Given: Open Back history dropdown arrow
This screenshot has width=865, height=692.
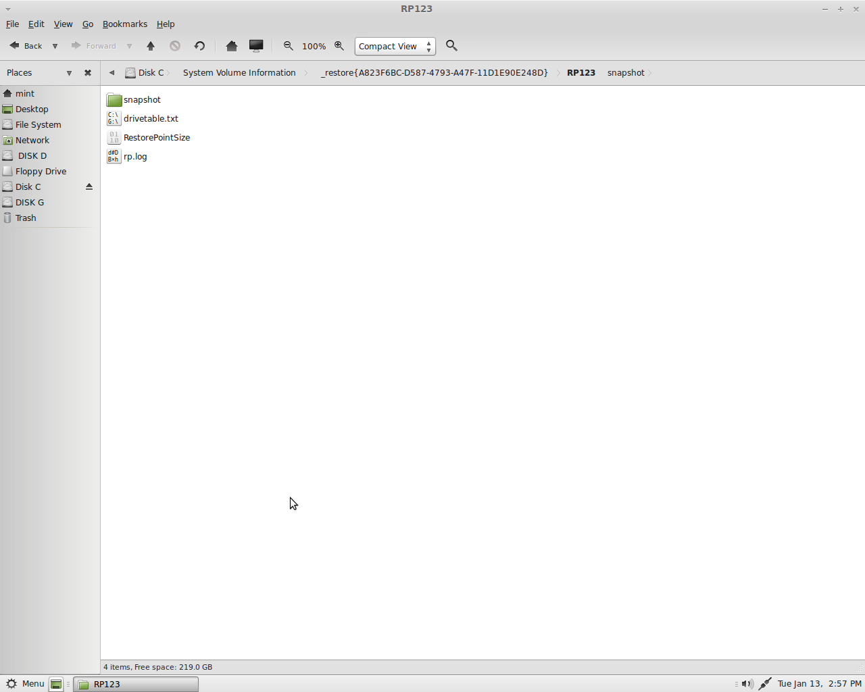Looking at the screenshot, I should point(55,46).
